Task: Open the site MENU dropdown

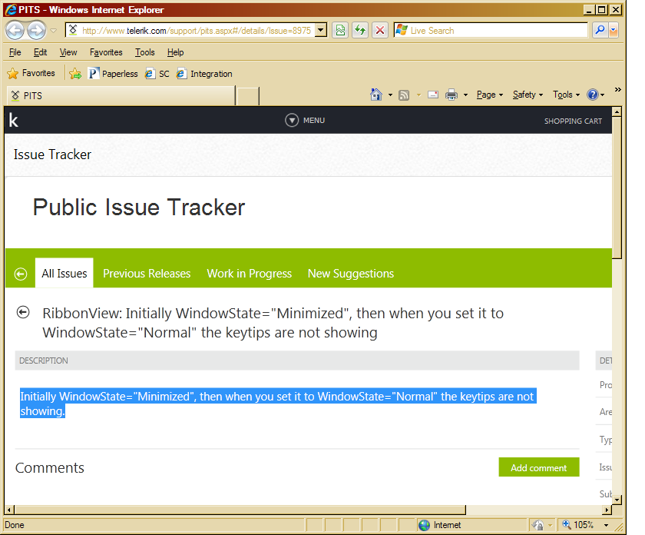Action: [x=305, y=120]
